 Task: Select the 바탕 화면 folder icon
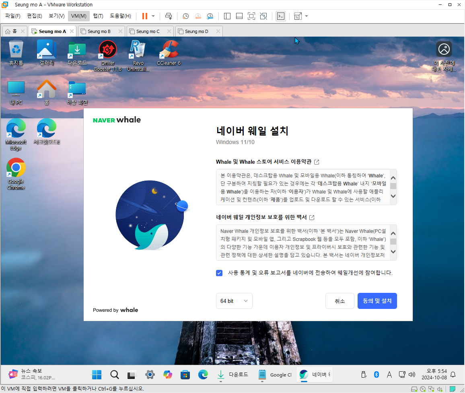pyautogui.click(x=77, y=93)
